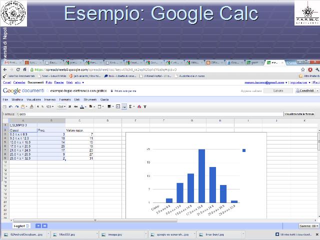Viewport: 320px width, 240px height.
Task: Follow the Calendar link
Action: pyautogui.click(x=19, y=82)
